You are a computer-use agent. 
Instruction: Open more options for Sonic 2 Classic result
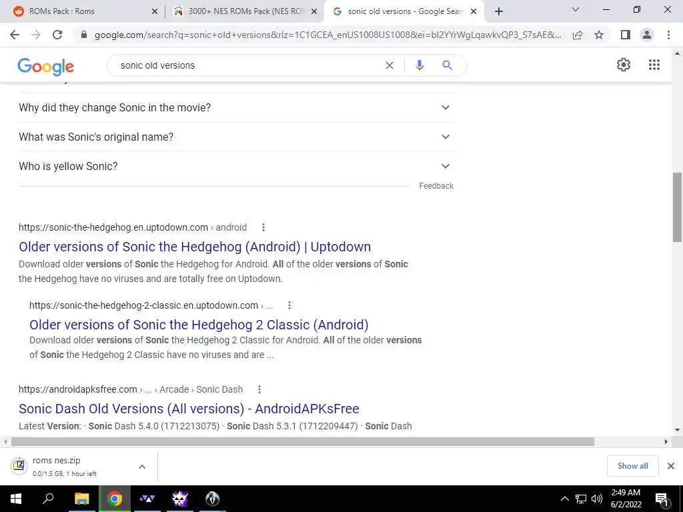[289, 305]
